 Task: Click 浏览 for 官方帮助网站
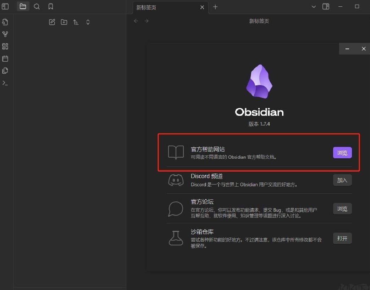342,153
